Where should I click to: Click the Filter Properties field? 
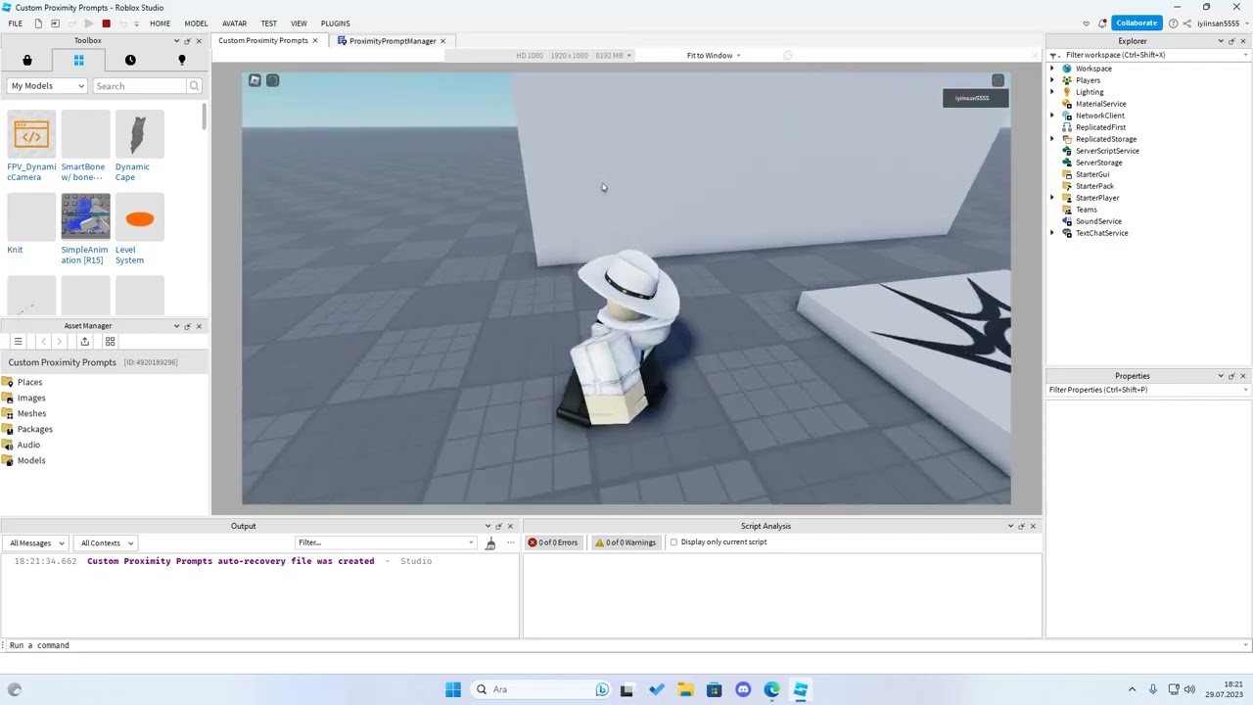click(1148, 390)
